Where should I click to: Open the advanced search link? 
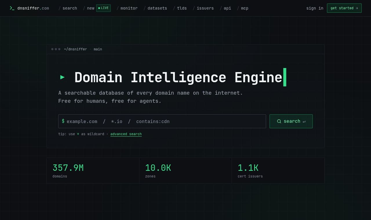pyautogui.click(x=126, y=134)
